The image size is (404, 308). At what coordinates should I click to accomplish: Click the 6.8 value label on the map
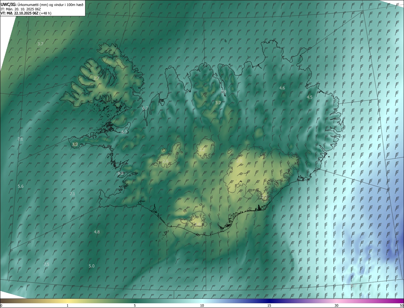[121, 174]
